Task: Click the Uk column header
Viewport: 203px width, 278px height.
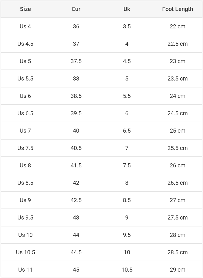Action: 127,9
